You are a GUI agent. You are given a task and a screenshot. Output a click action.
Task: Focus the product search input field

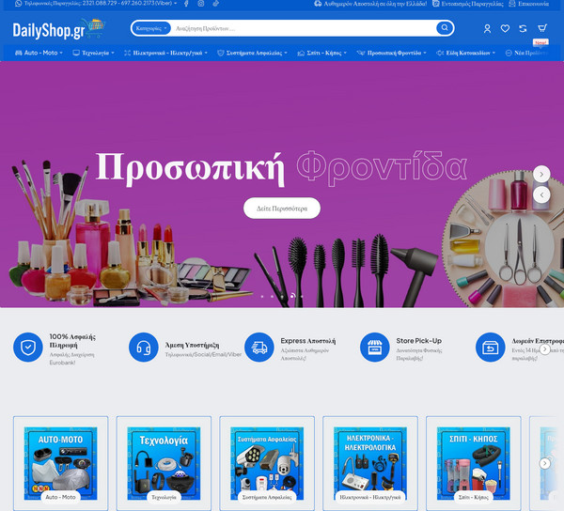304,28
